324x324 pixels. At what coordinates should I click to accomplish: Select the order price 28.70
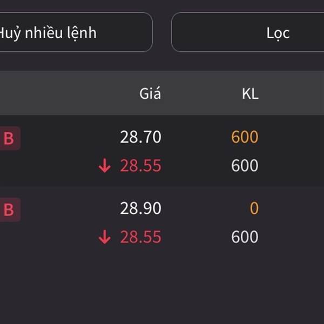140,137
